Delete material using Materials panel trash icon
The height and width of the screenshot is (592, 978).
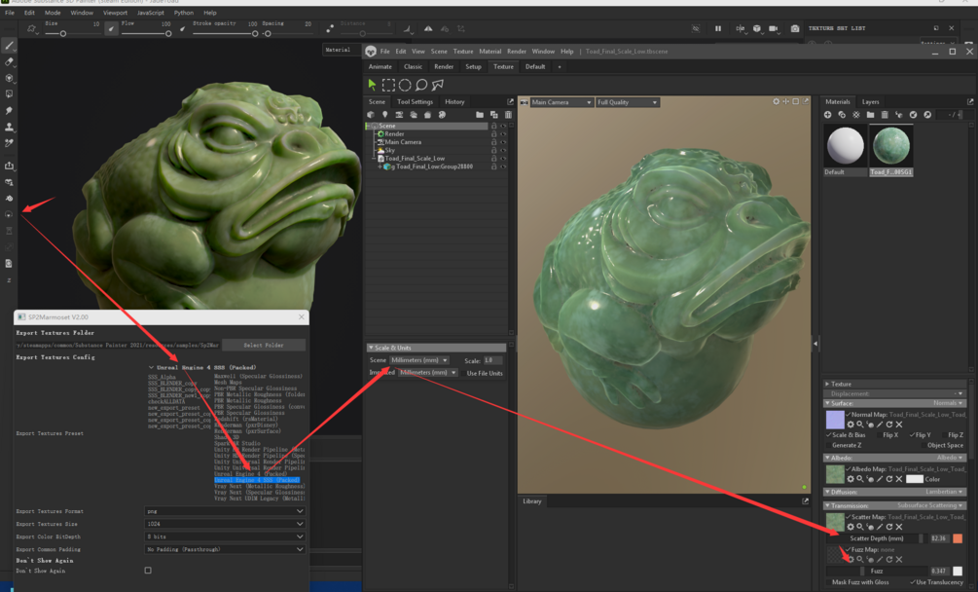click(885, 115)
